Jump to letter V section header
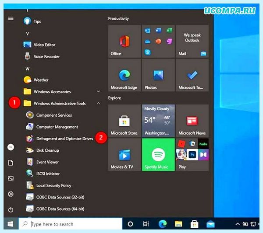Screen dimensions: 263x233 pyautogui.click(x=27, y=34)
